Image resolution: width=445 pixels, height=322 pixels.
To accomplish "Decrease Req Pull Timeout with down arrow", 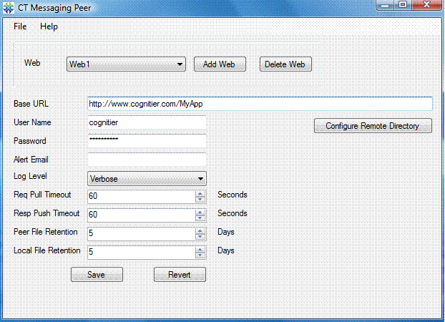I will click(x=200, y=200).
